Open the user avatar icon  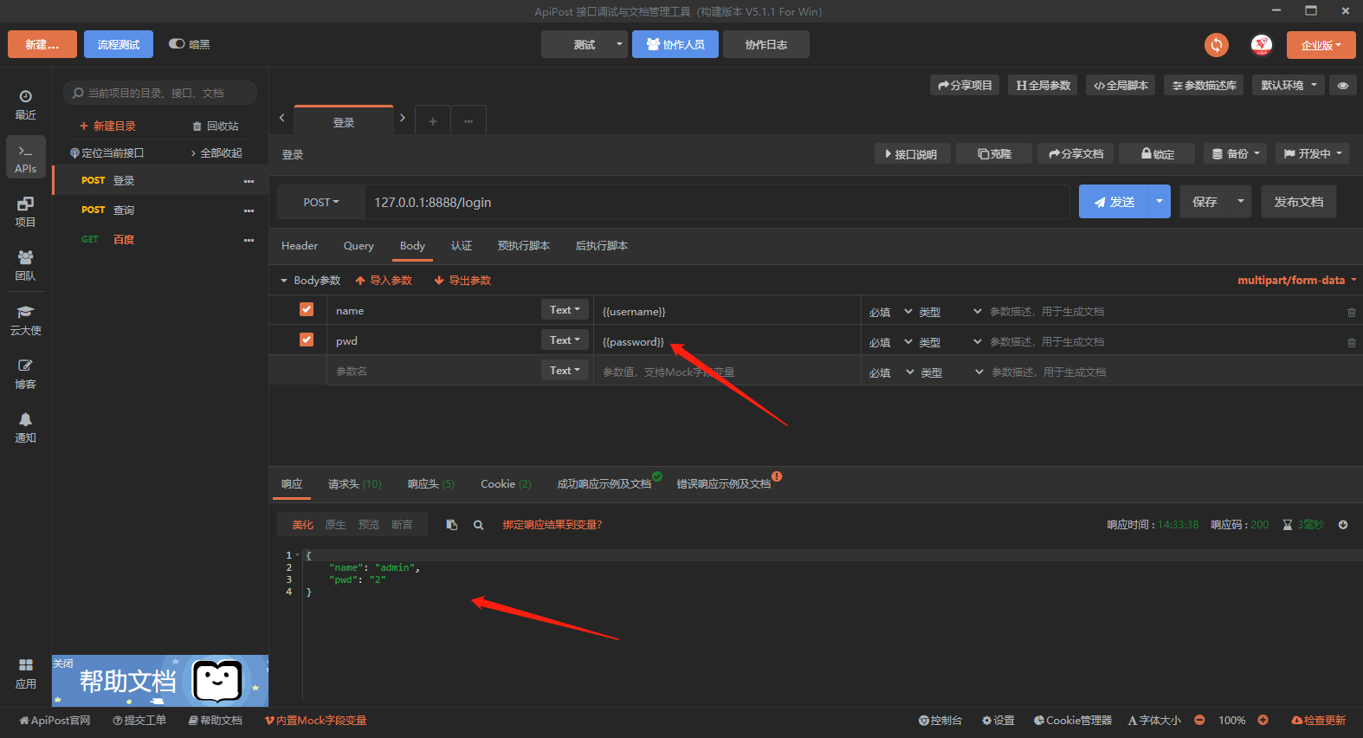coord(1262,45)
